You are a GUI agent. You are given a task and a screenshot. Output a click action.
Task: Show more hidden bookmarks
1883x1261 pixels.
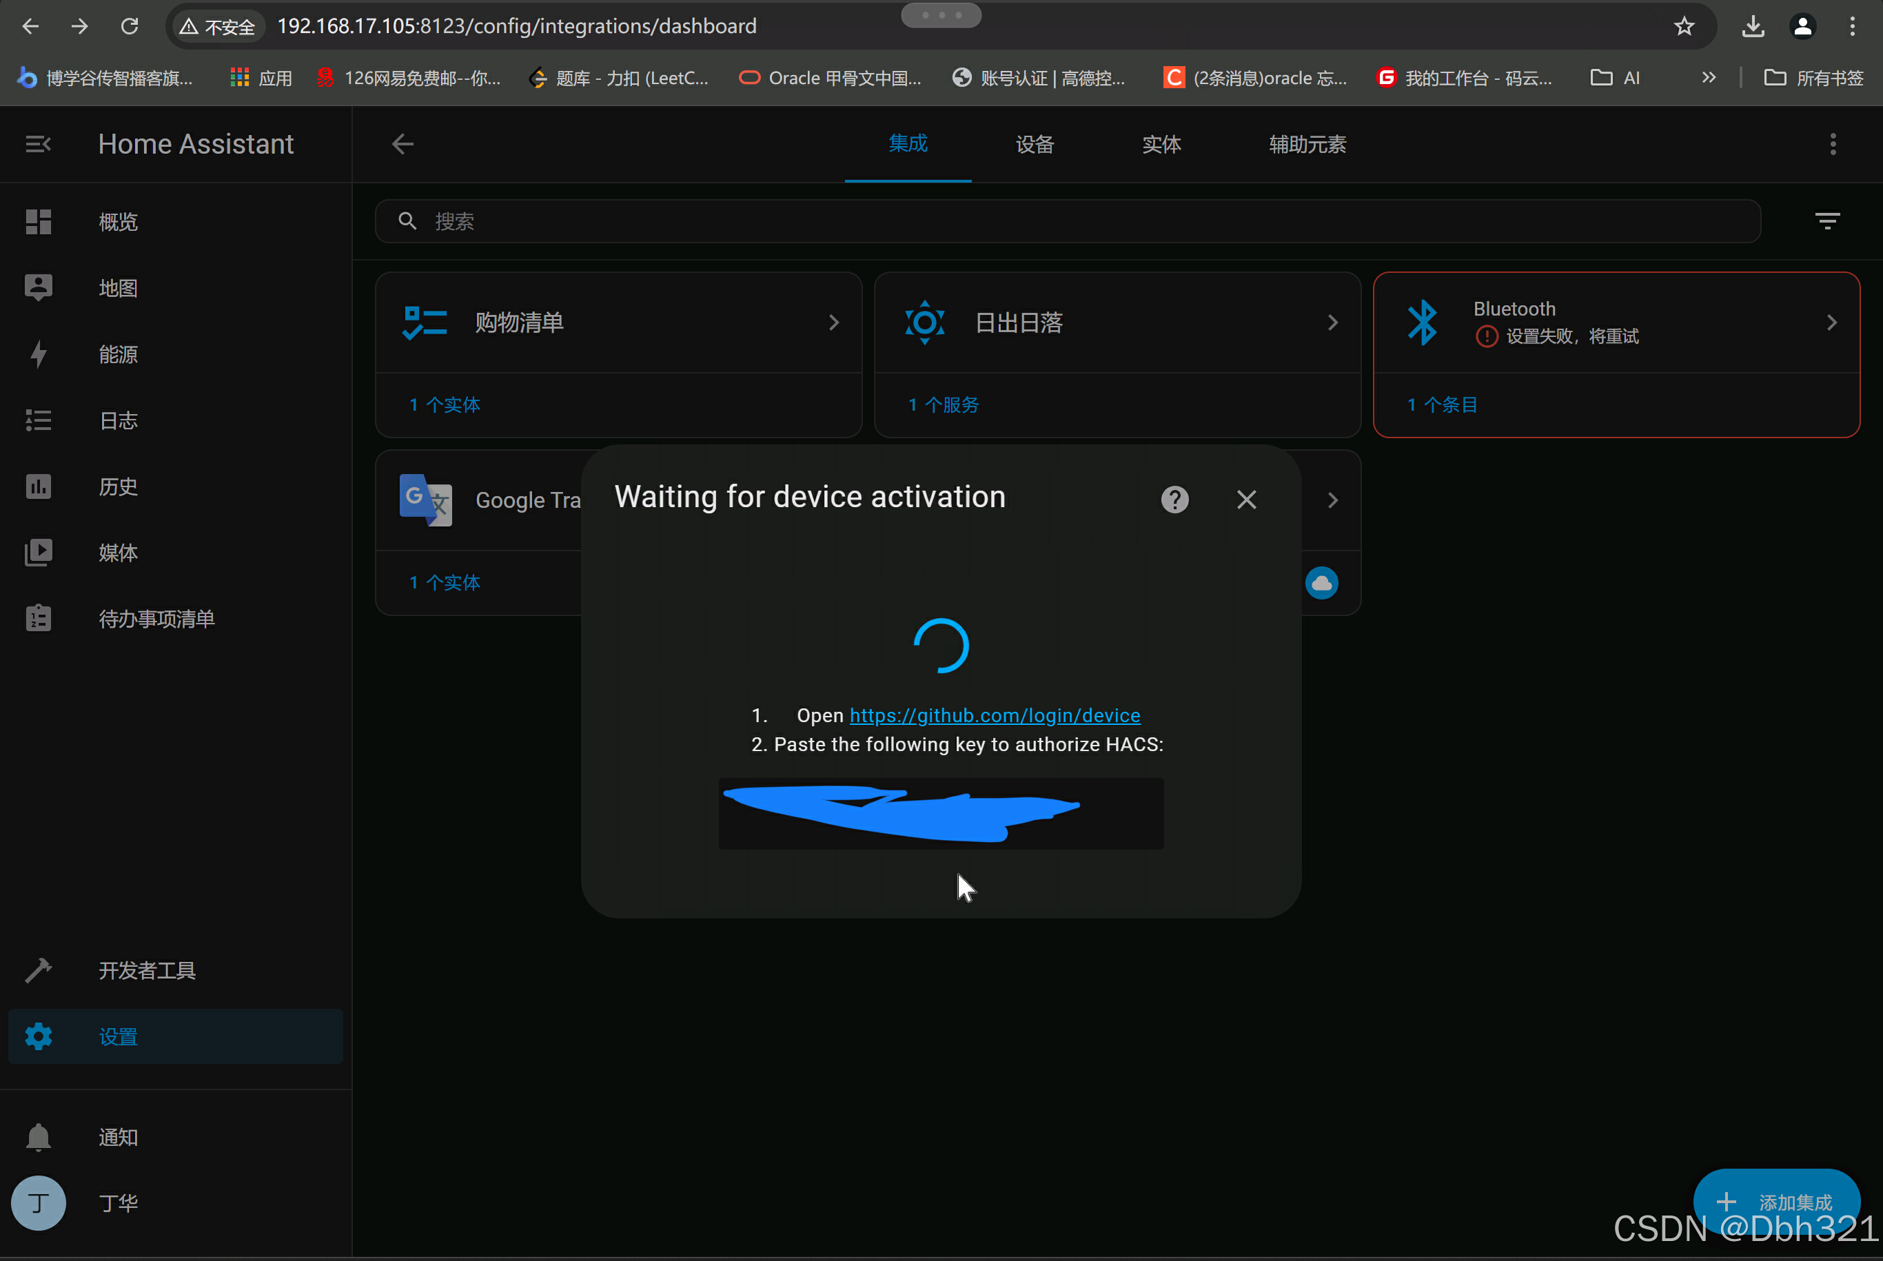pyautogui.click(x=1709, y=78)
